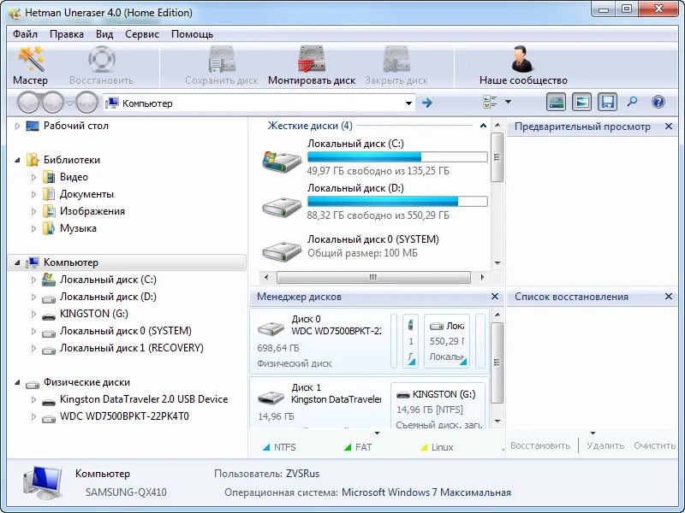Open the Вид menu
Image resolution: width=685 pixels, height=513 pixels.
104,34
